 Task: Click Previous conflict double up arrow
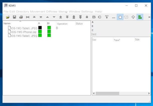coord(61,17)
